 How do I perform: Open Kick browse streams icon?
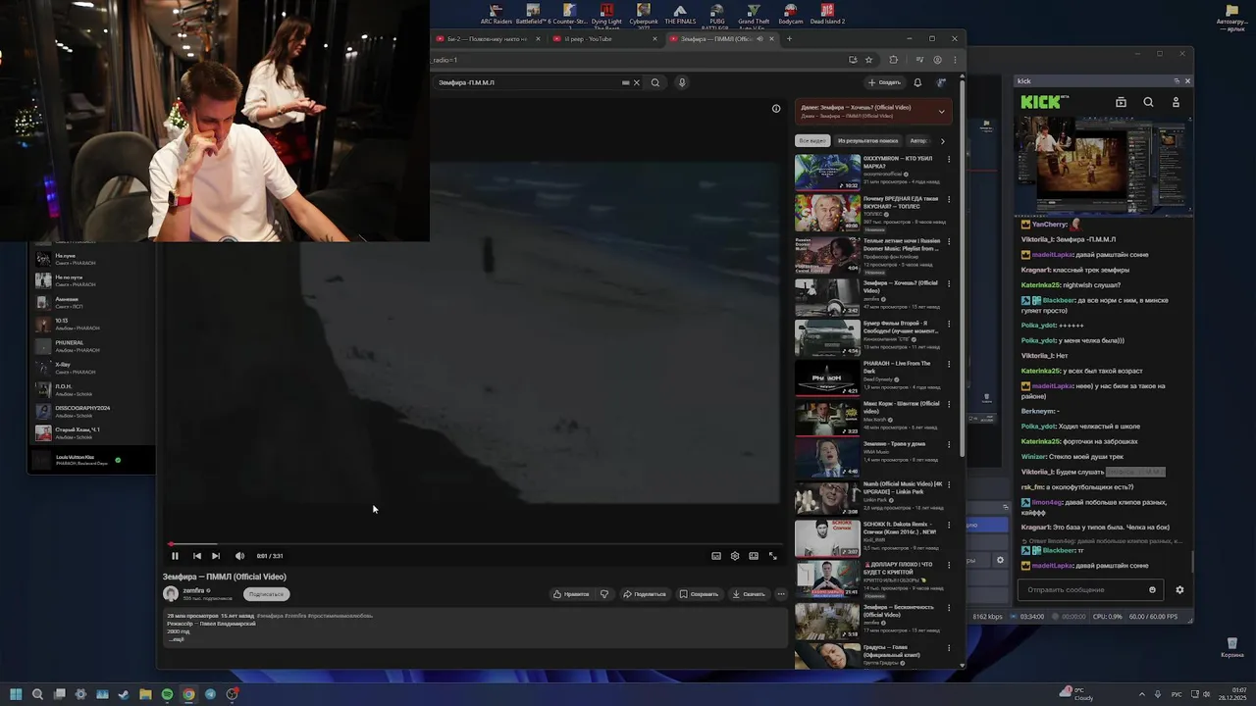(x=1121, y=102)
